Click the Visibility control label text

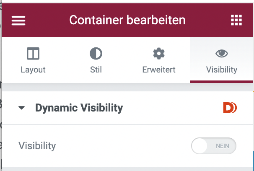coord(37,146)
